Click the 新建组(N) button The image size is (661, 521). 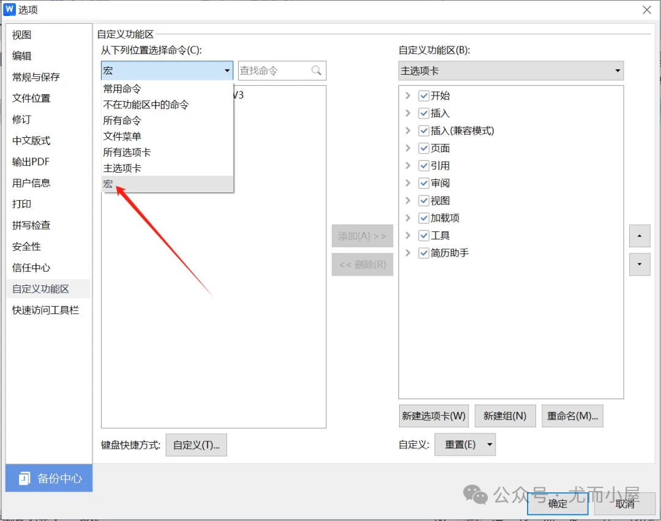point(505,416)
